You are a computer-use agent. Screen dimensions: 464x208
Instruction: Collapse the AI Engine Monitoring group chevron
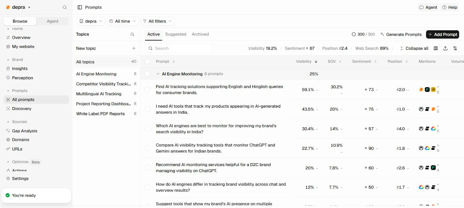[158, 74]
